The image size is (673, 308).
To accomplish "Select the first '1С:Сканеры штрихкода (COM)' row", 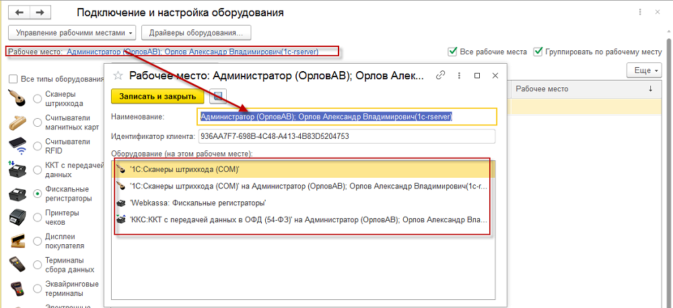I will [x=304, y=170].
